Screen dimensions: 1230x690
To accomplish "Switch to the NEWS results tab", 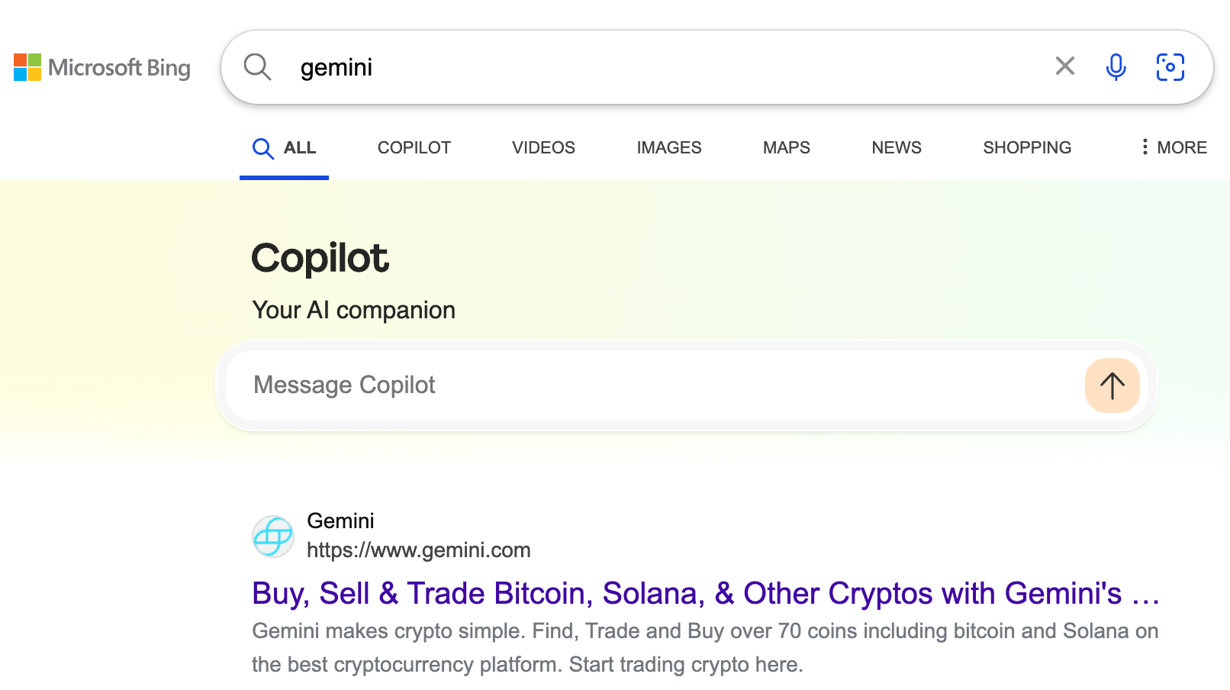I will (896, 147).
